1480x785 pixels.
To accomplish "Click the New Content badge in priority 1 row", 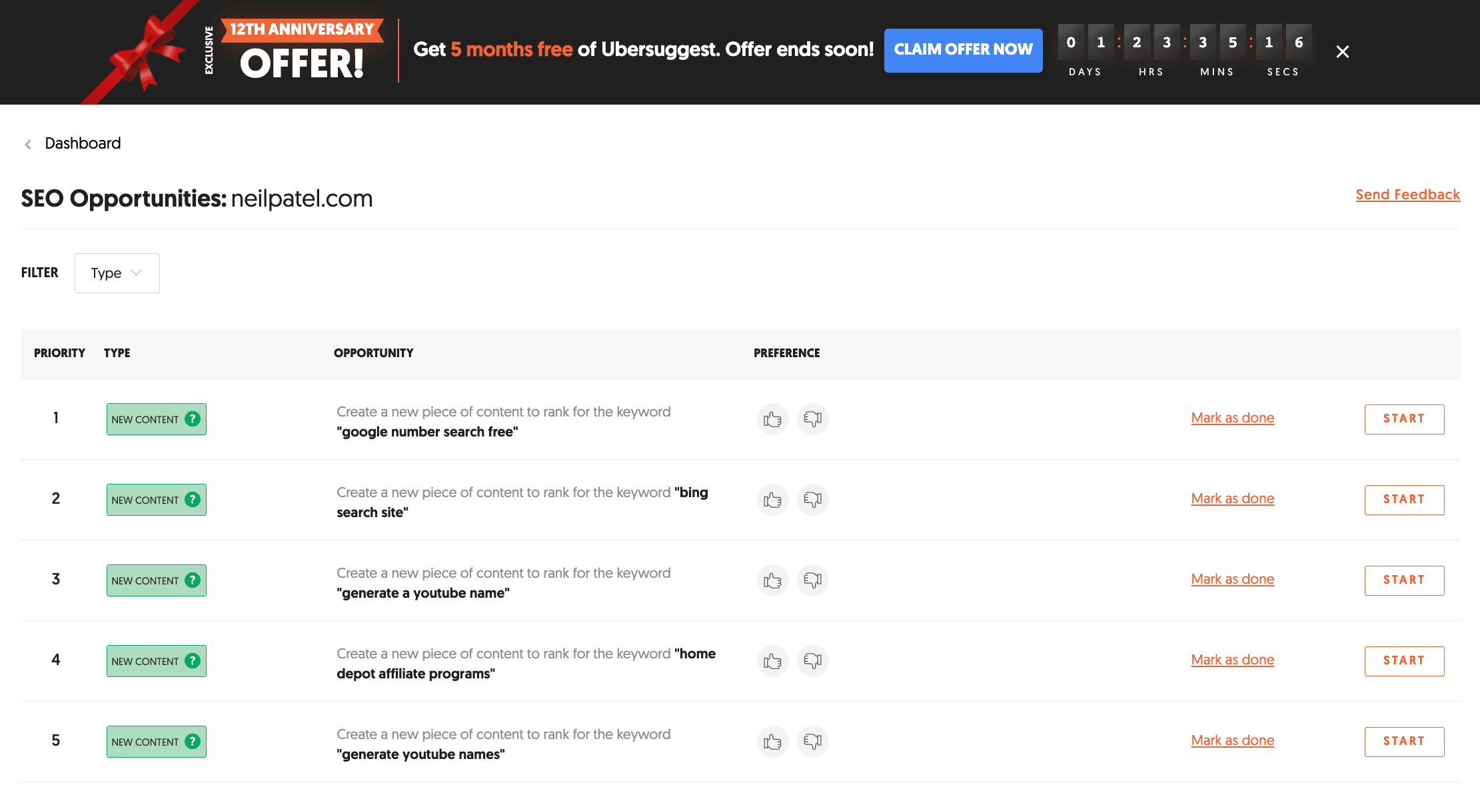I will (156, 419).
